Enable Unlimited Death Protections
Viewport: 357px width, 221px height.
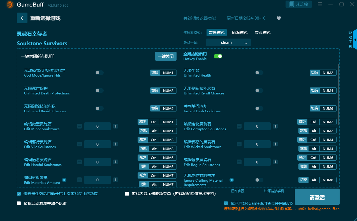tap(99, 91)
